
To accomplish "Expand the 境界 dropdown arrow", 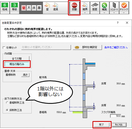I will coord(85,13).
